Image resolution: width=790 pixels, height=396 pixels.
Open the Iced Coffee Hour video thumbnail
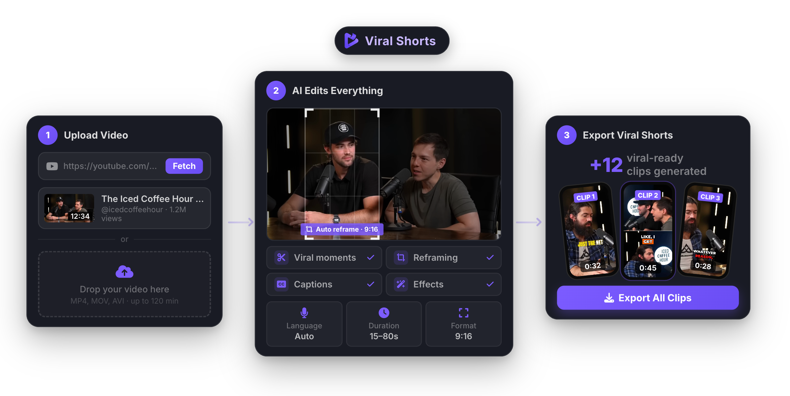(69, 208)
